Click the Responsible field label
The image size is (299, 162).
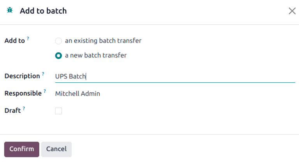click(23, 94)
